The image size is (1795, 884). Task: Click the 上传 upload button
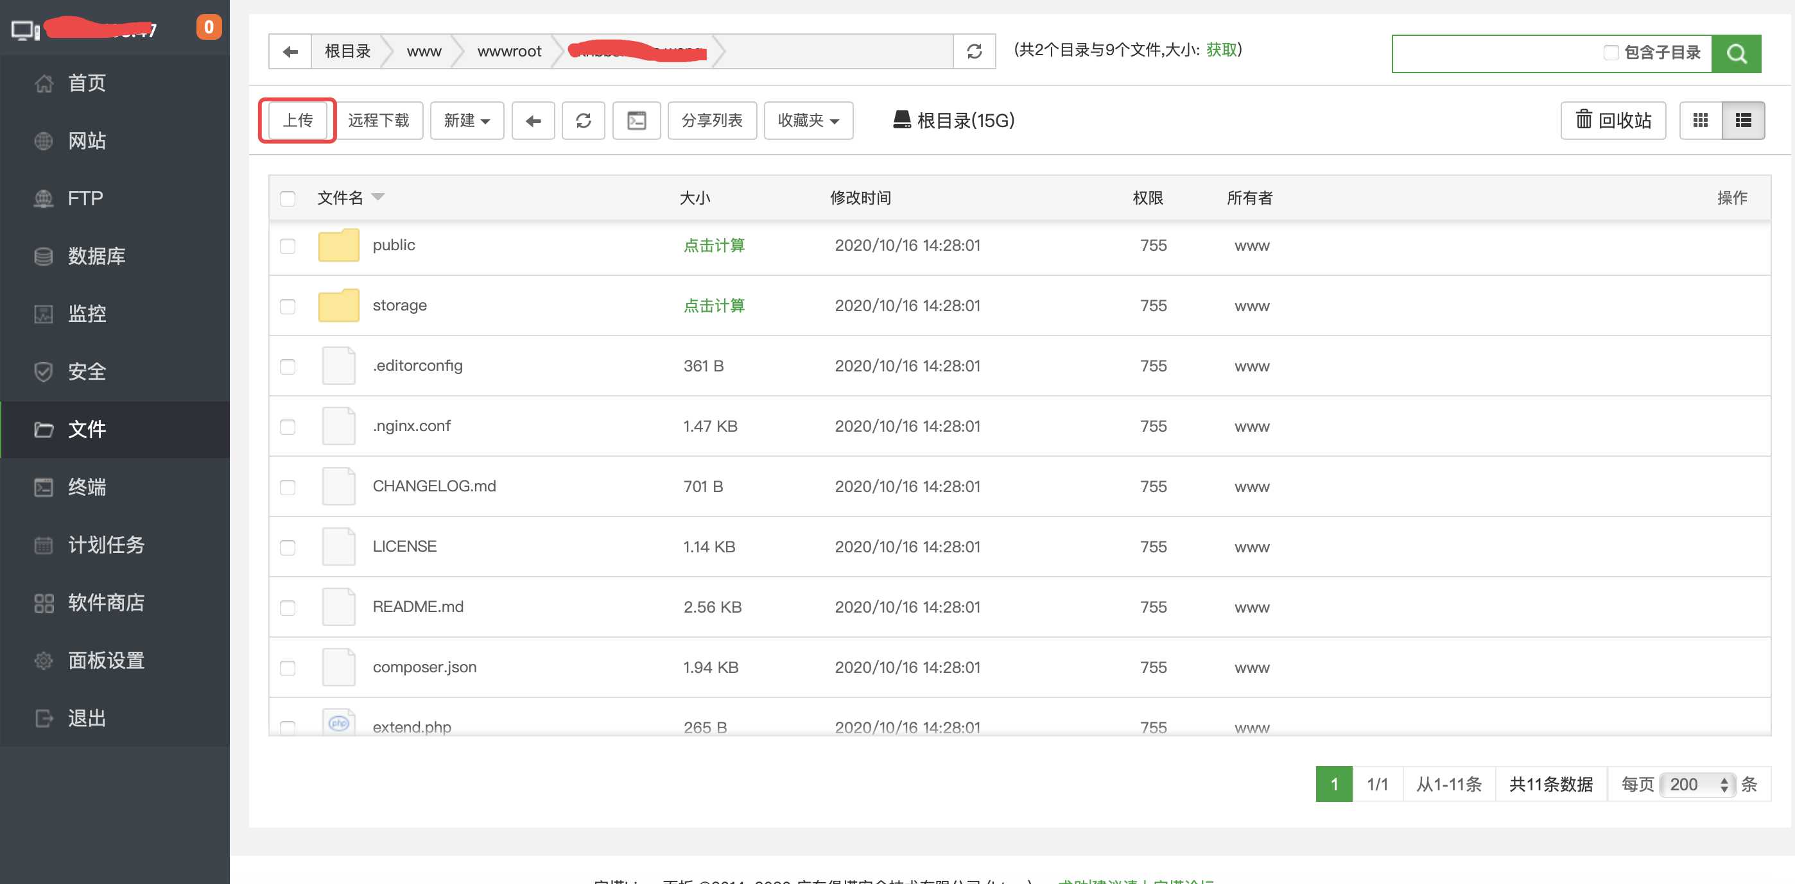[x=297, y=121]
